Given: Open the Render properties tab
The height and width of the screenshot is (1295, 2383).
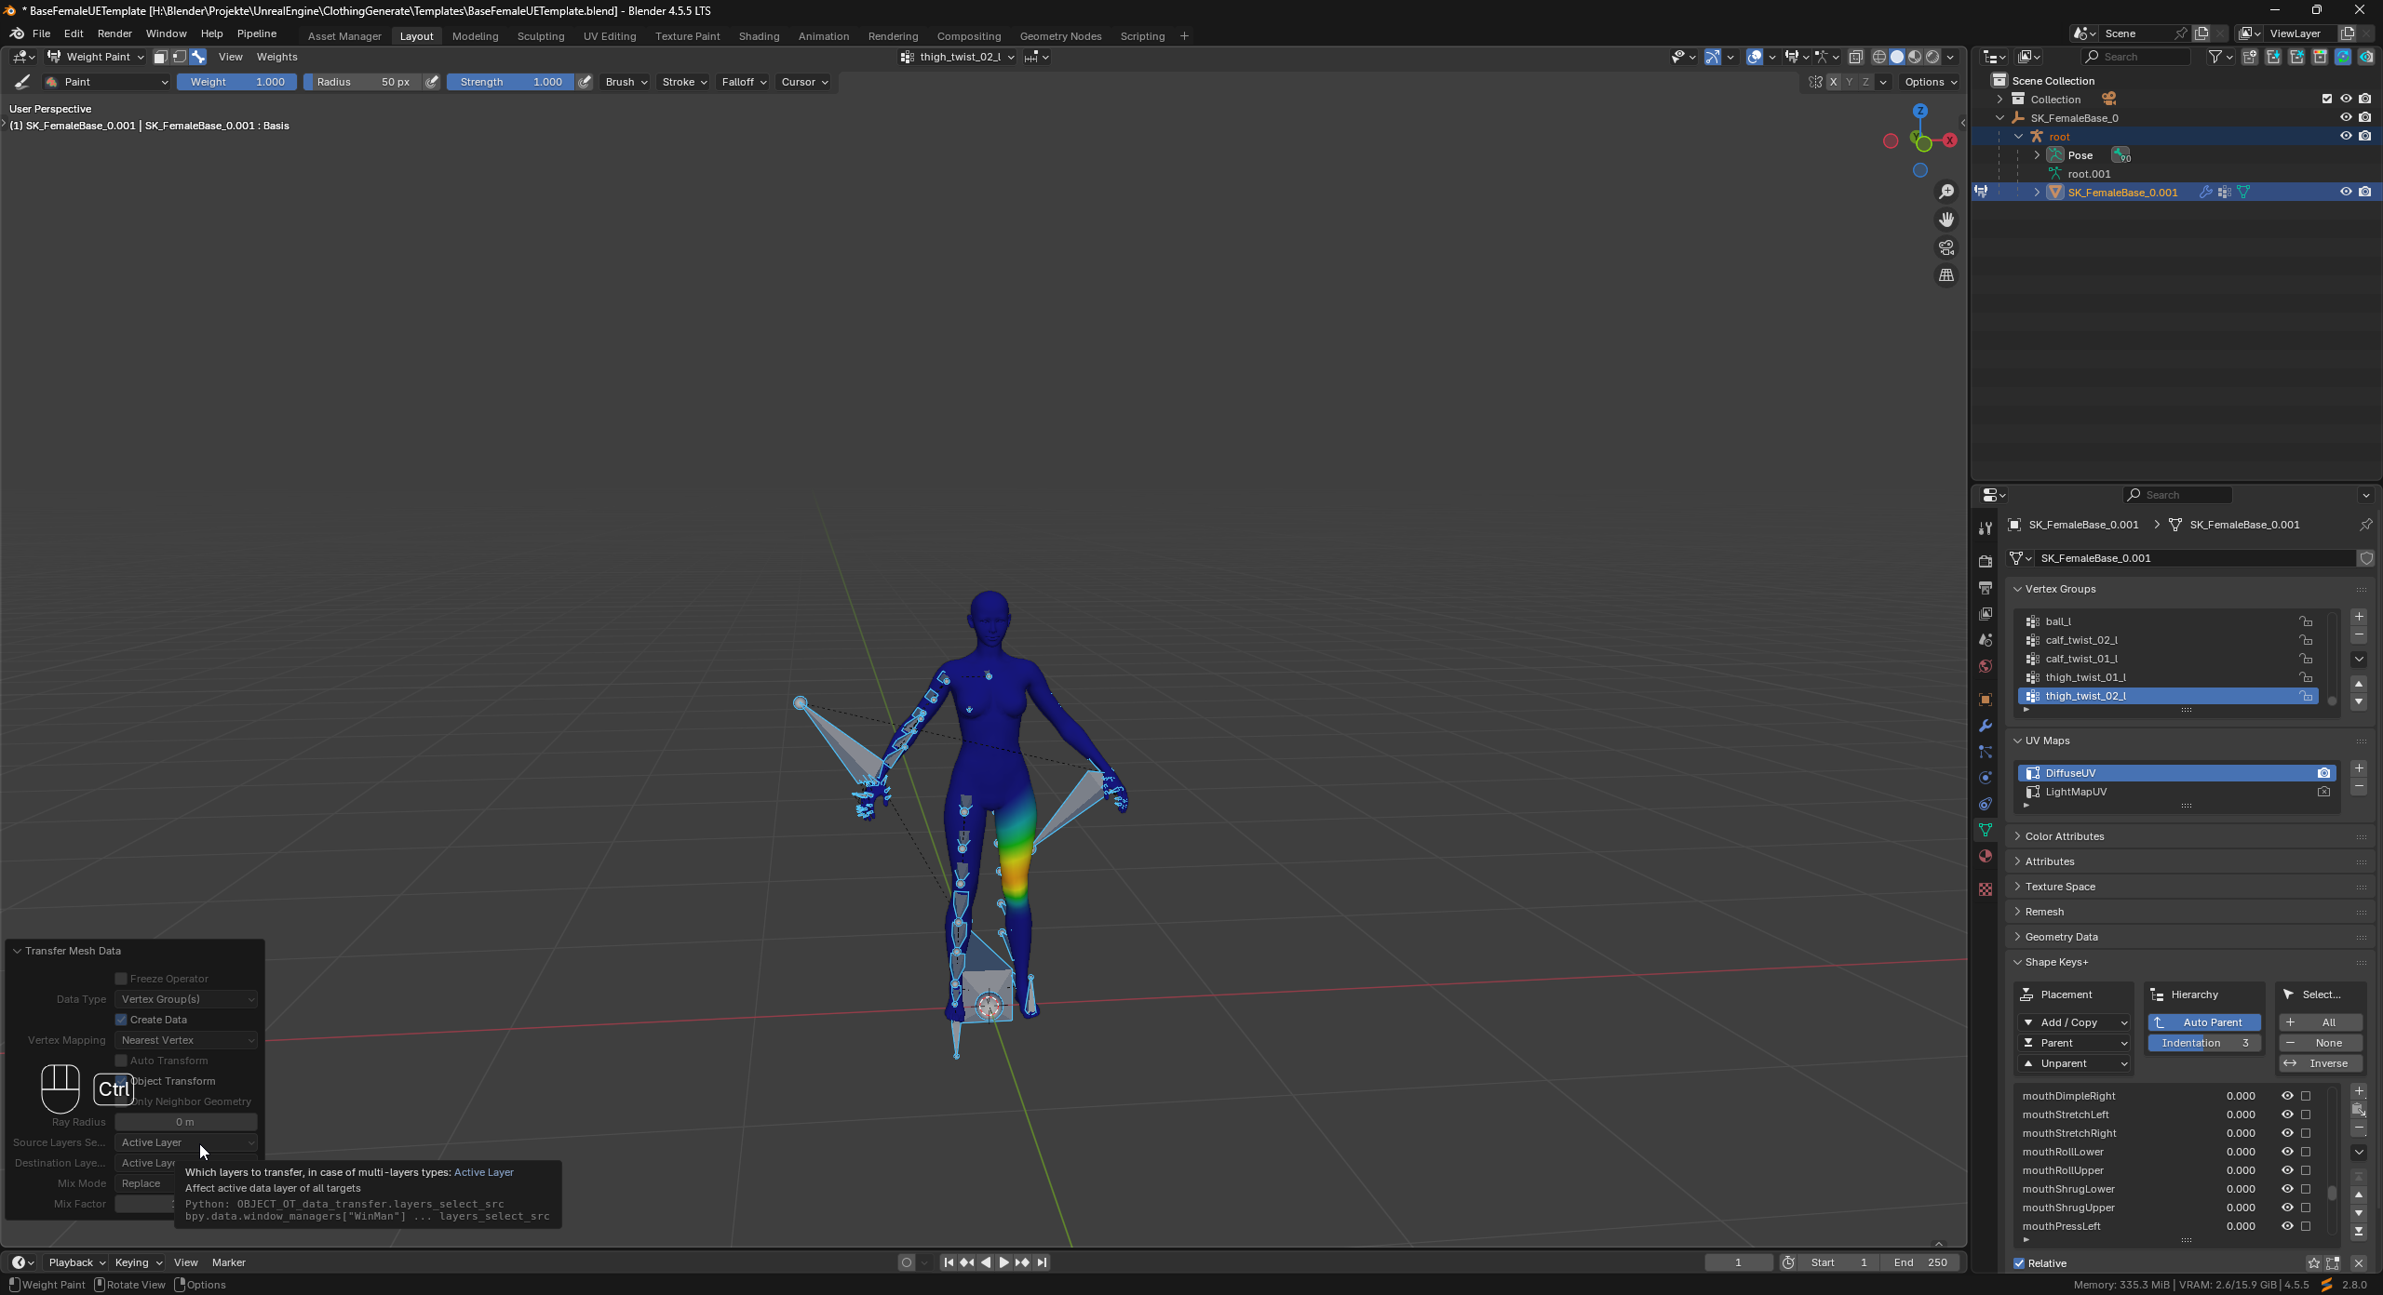Looking at the screenshot, I should pyautogui.click(x=1985, y=563).
